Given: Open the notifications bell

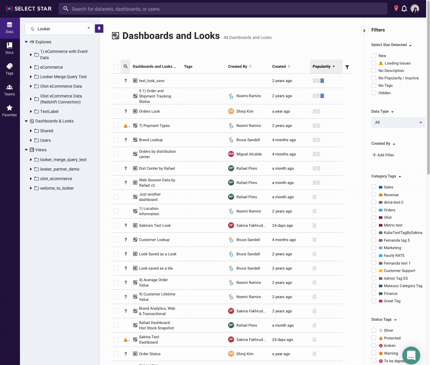Looking at the screenshot, I should (x=404, y=9).
